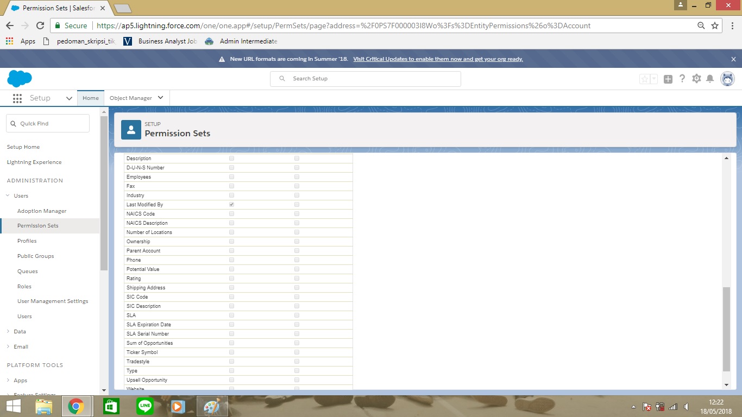Switch to the Home tab

click(91, 98)
